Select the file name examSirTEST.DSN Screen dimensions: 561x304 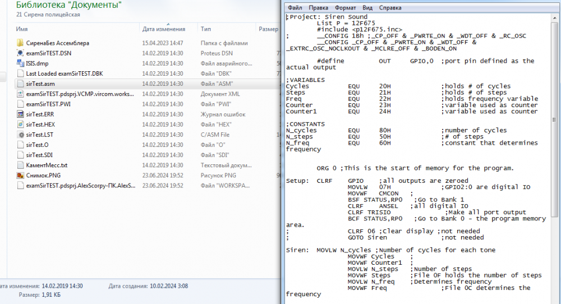48,53
